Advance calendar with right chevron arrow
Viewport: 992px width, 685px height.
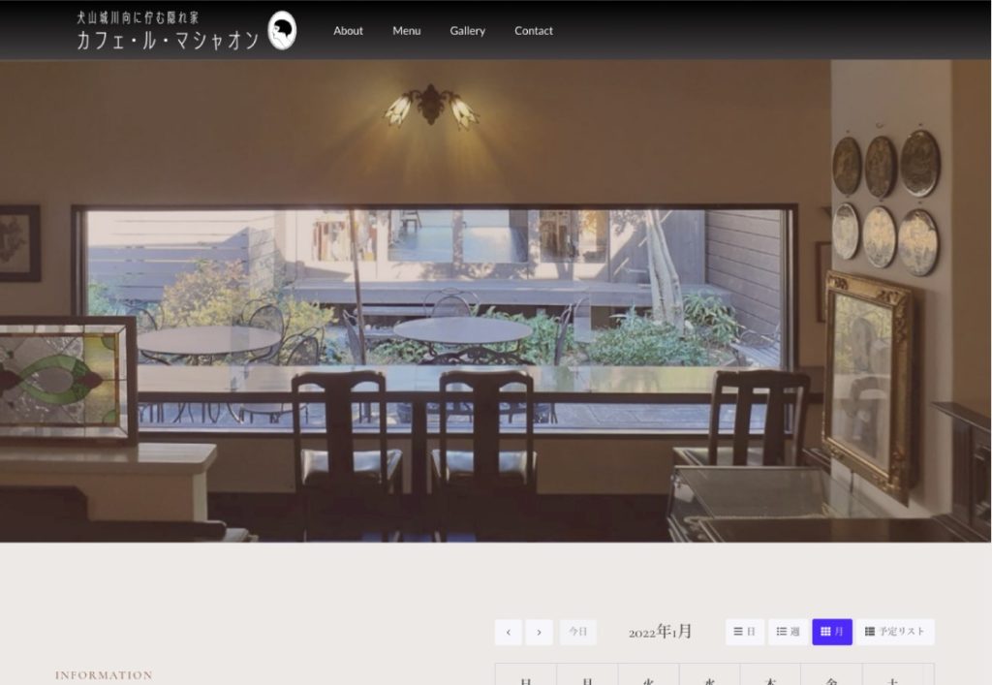click(540, 632)
